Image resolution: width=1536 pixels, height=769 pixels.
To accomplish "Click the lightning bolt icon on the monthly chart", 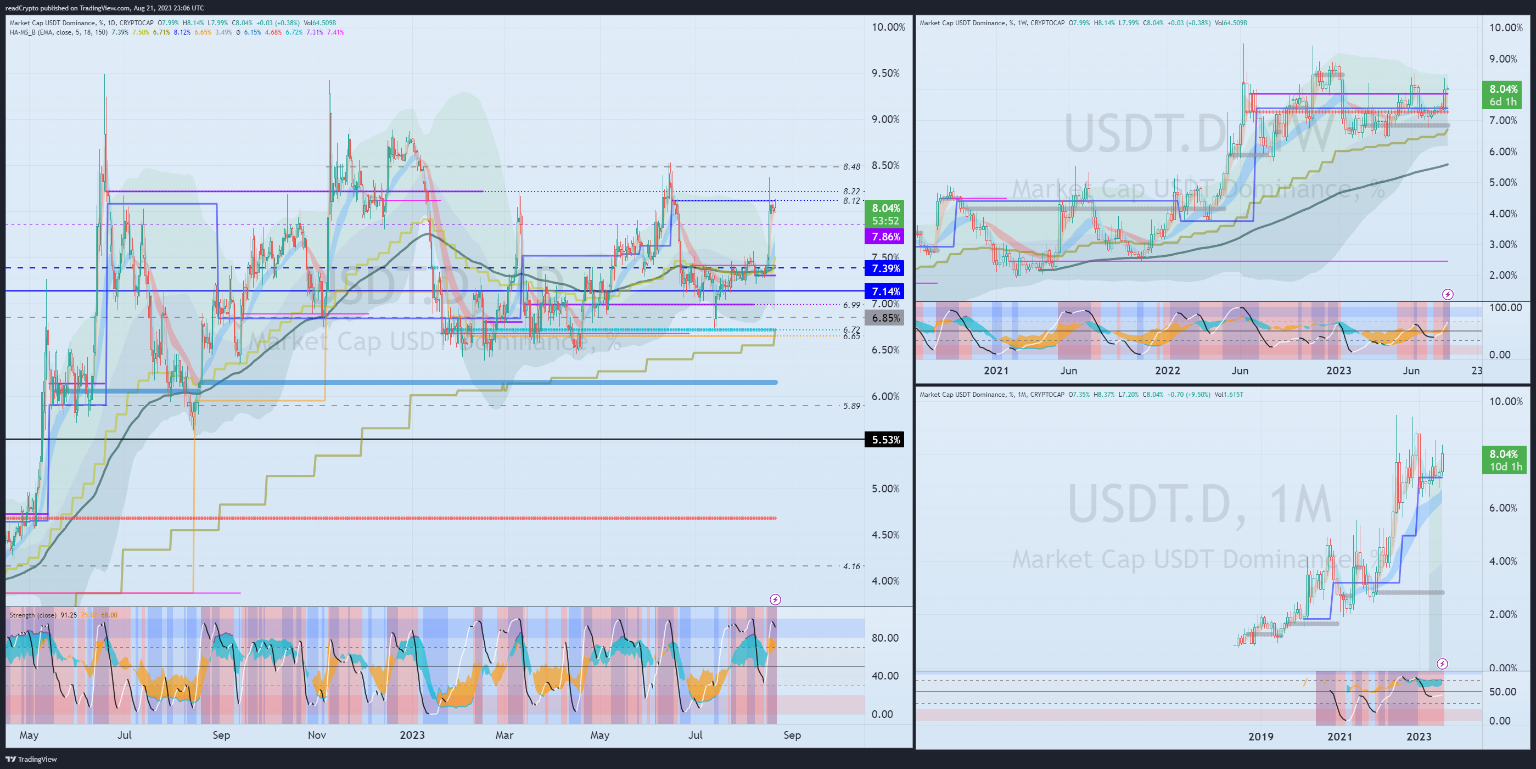I will (x=1442, y=664).
